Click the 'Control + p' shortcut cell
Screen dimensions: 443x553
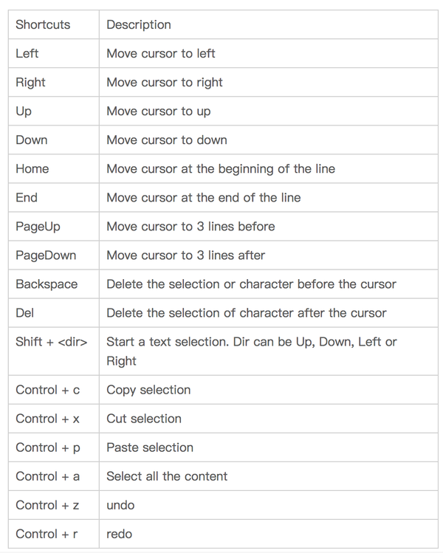coord(48,447)
